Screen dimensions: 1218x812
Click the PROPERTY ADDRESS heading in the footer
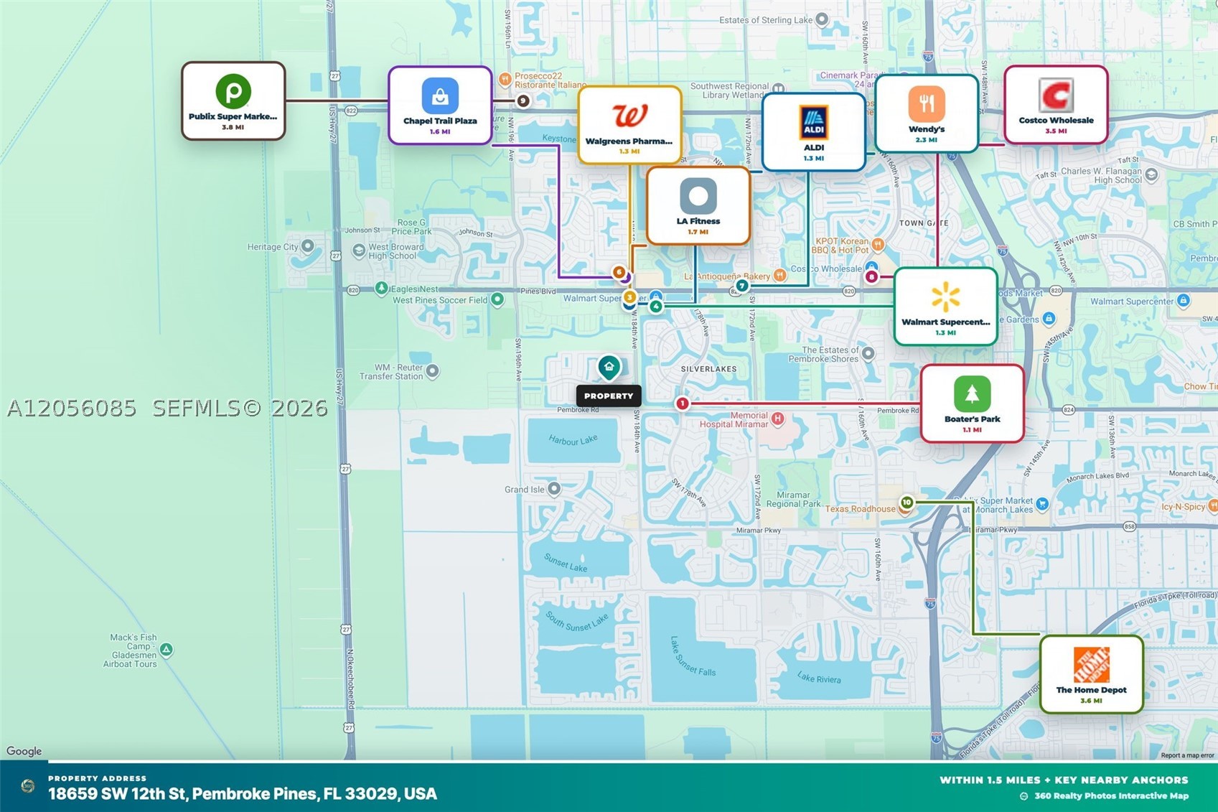click(x=98, y=778)
